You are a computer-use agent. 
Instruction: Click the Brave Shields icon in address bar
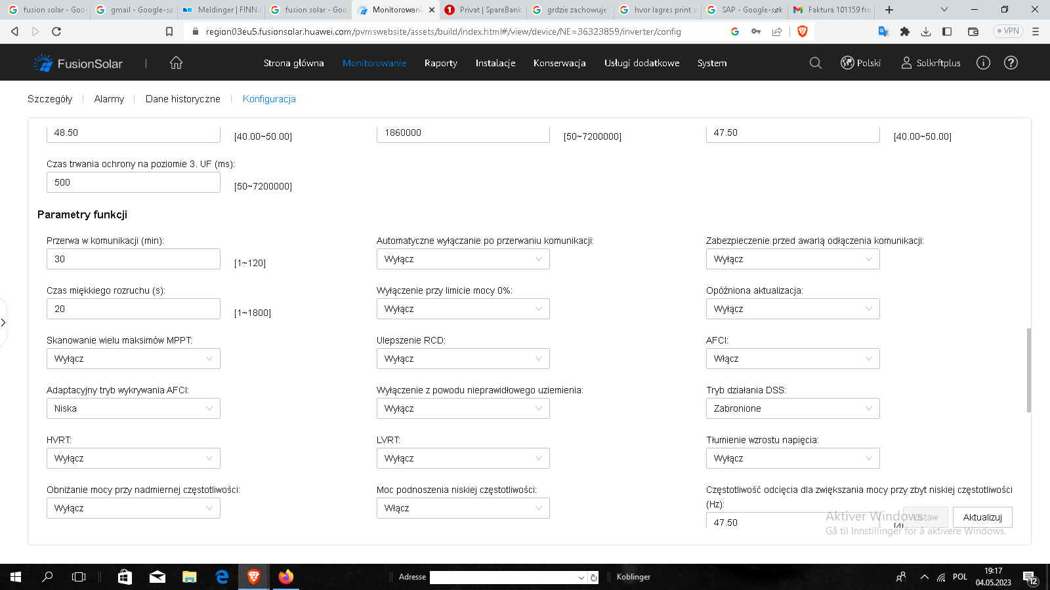pyautogui.click(x=803, y=31)
